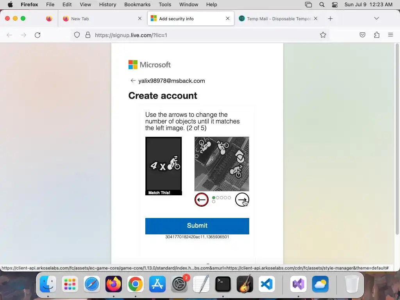Expand the list all tabs dropdown
This screenshot has height=300, width=400.
click(x=376, y=18)
